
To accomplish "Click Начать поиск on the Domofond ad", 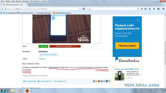I will click(127, 46).
